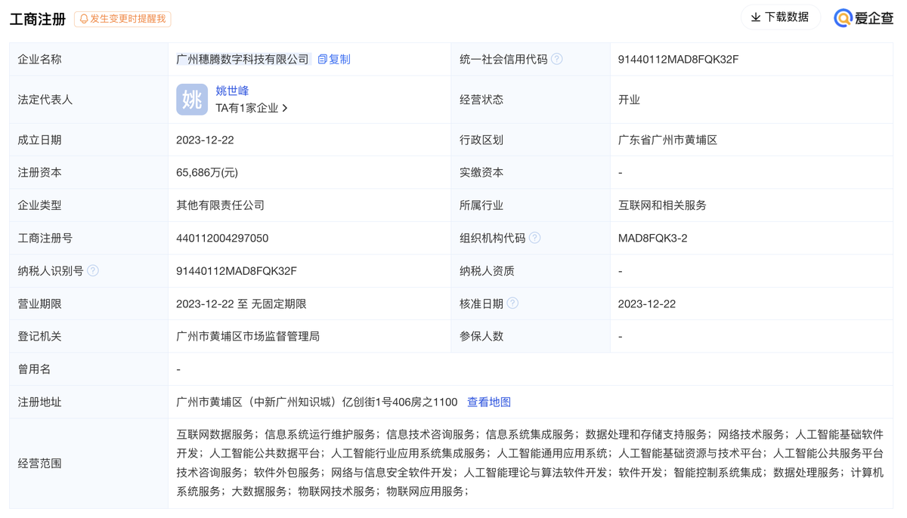
Task: Expand TA有1家企业 chevron
Action: coord(283,108)
